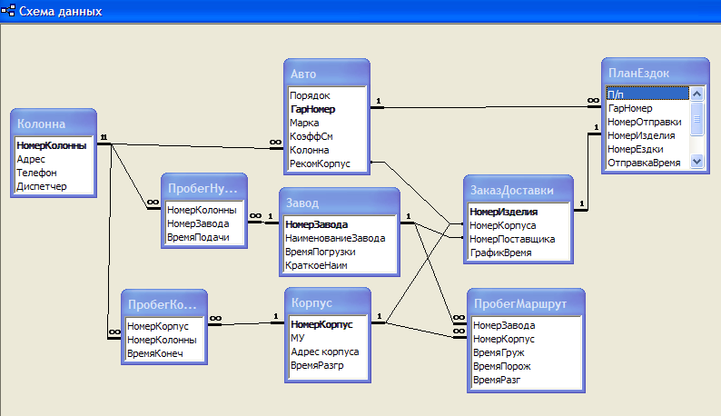Select the ПробегНу... table title bar
This screenshot has height=416, width=721.
[x=204, y=188]
